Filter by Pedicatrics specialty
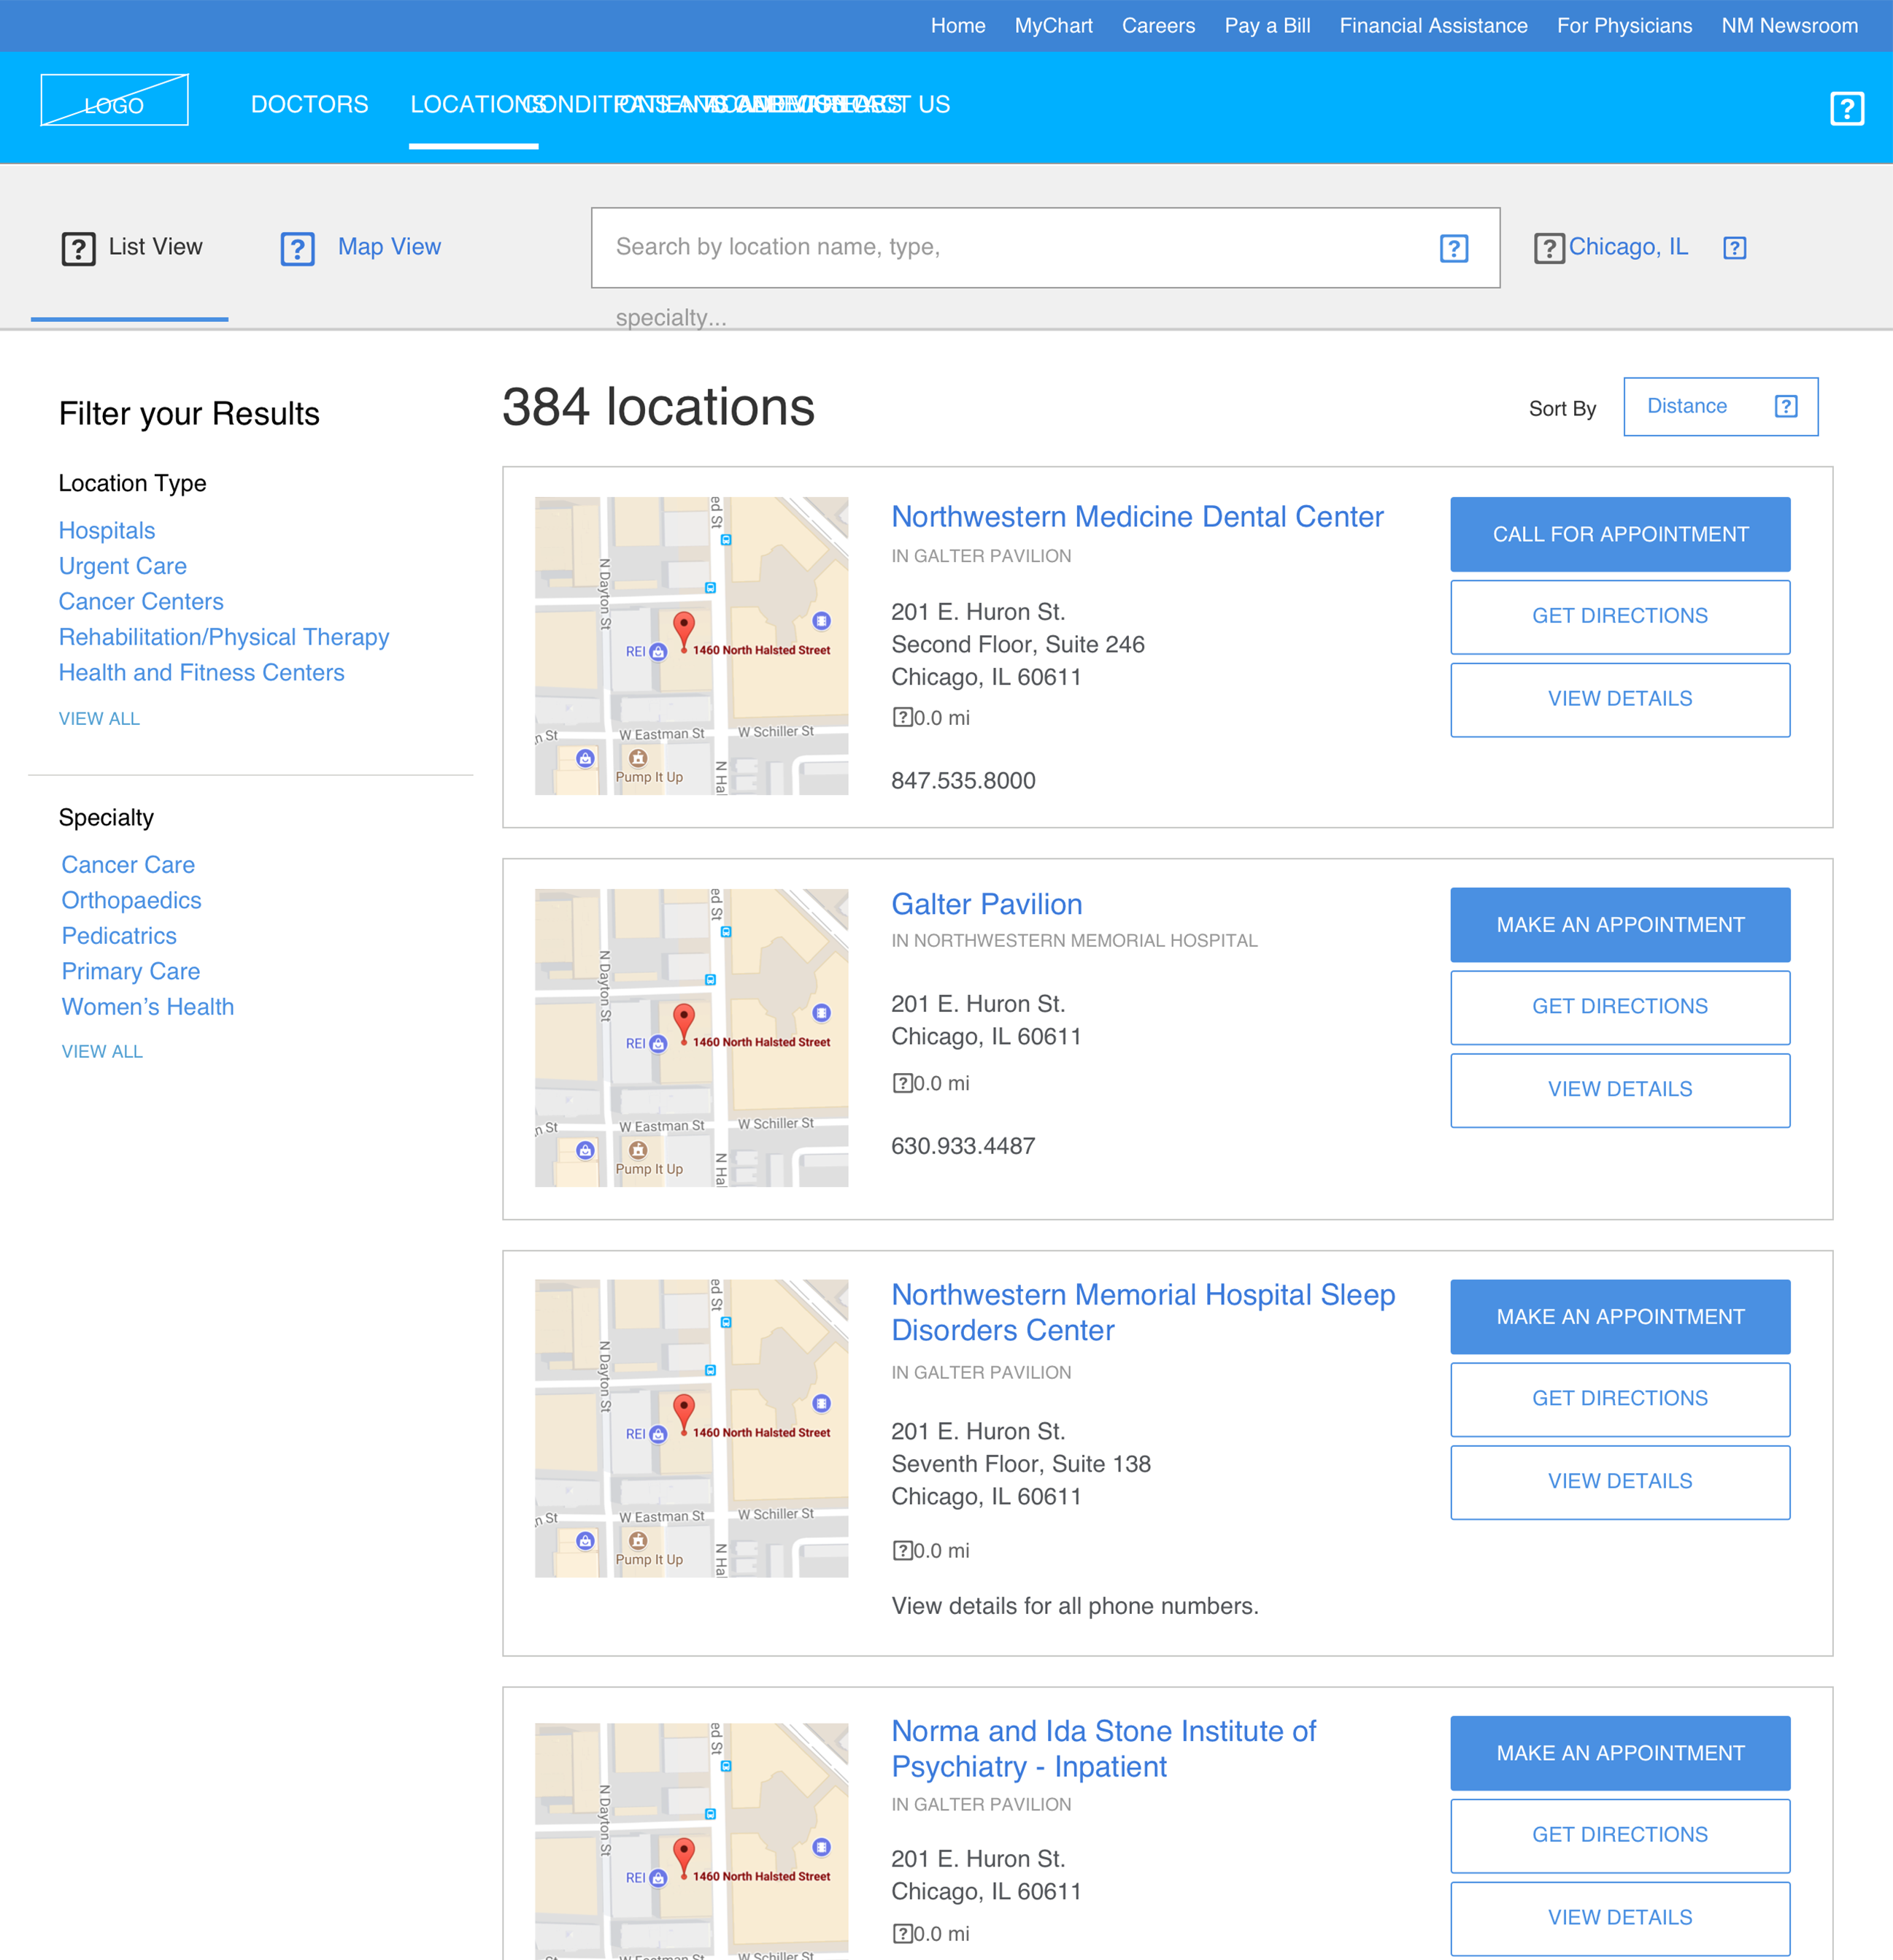1893x1960 pixels. click(x=119, y=935)
